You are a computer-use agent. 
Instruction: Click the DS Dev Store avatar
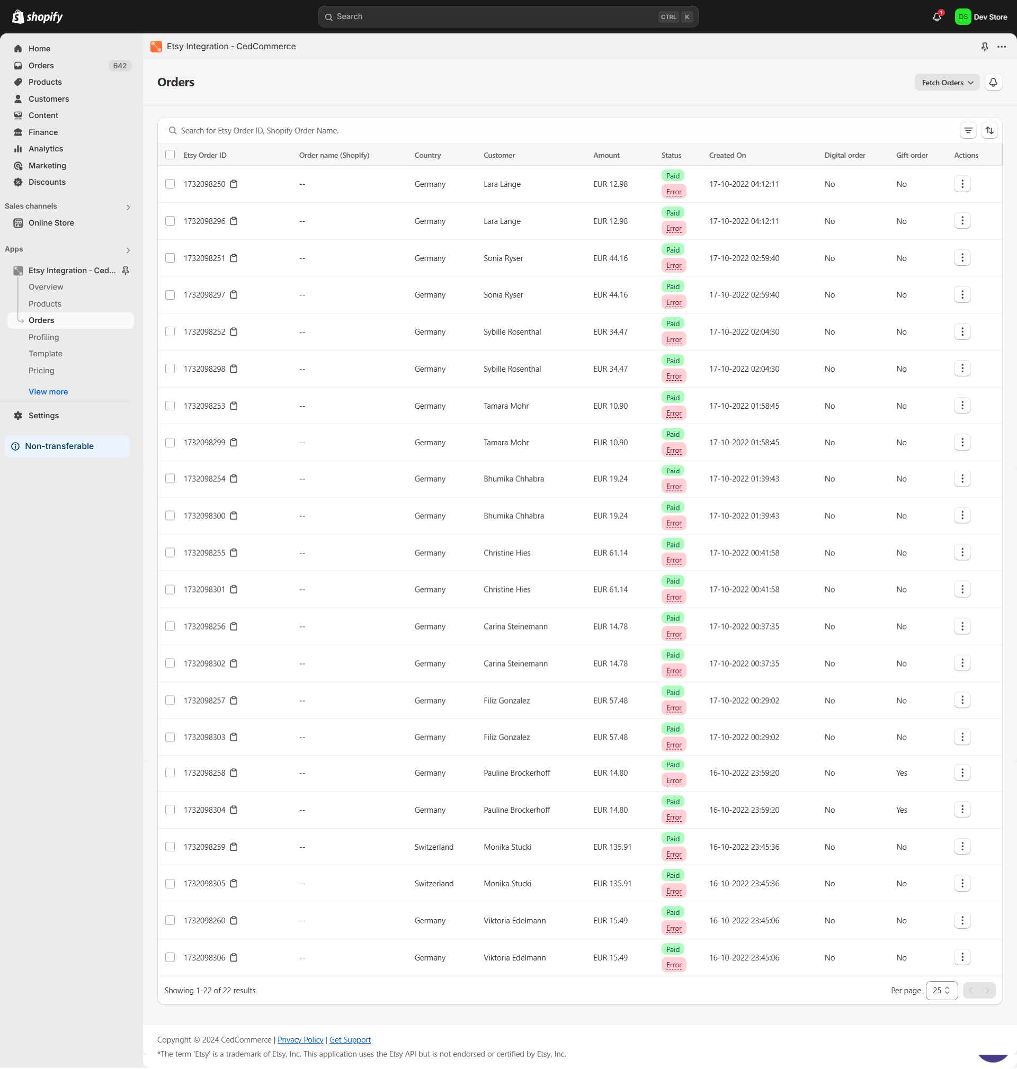963,17
